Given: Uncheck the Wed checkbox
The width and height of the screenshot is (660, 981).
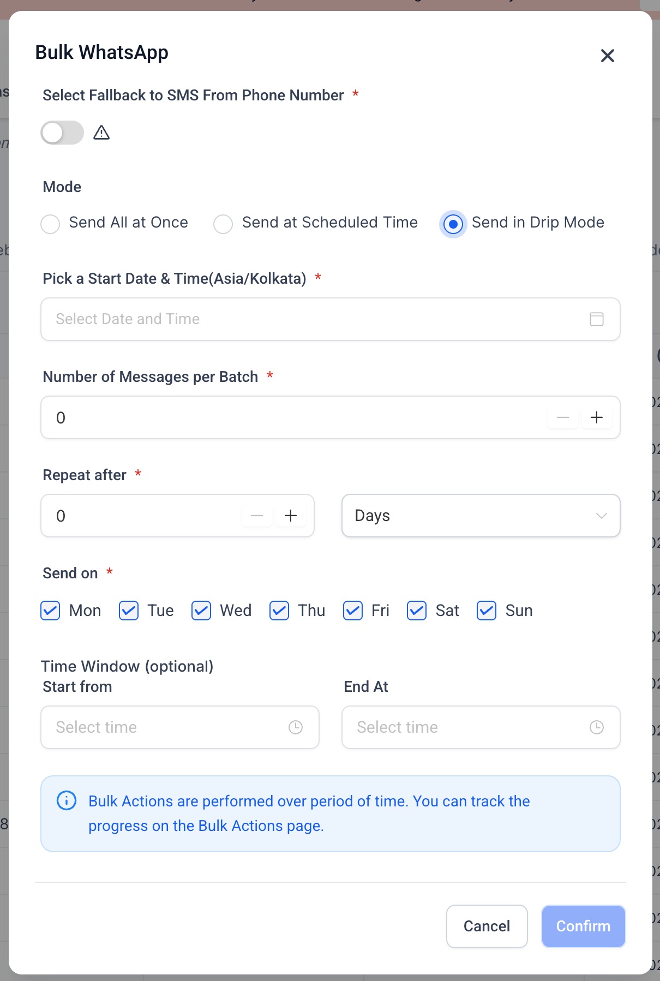Looking at the screenshot, I should (x=201, y=611).
